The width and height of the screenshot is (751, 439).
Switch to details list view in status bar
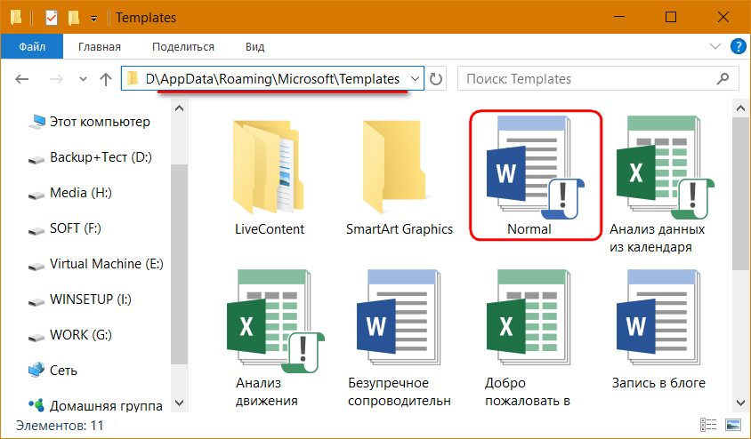(709, 426)
